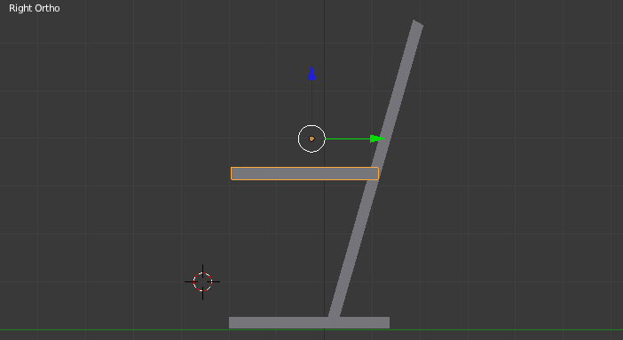Viewport: 623px width, 340px height.
Task: Click the top end of backrest
Action: 418,24
